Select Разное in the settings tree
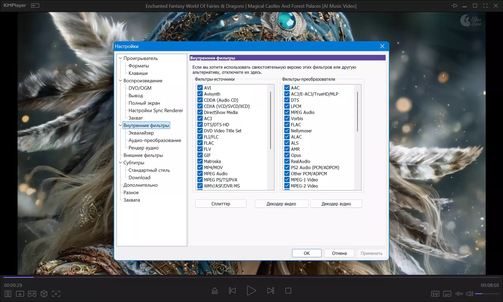The width and height of the screenshot is (503, 302). 131,192
